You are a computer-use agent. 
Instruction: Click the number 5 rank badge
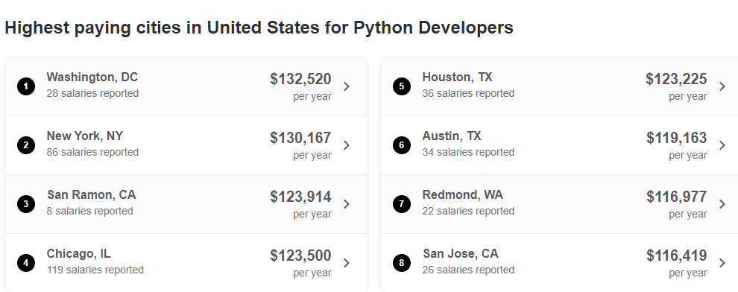[x=402, y=86]
